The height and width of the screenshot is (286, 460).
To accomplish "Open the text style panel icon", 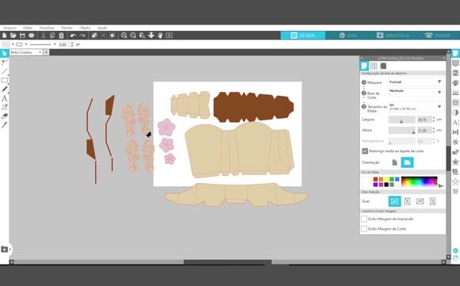I will pos(455,122).
